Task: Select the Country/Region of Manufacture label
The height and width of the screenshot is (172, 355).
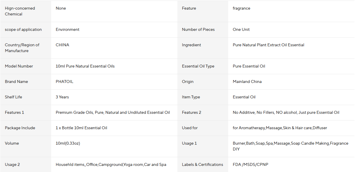Action: 22,48
